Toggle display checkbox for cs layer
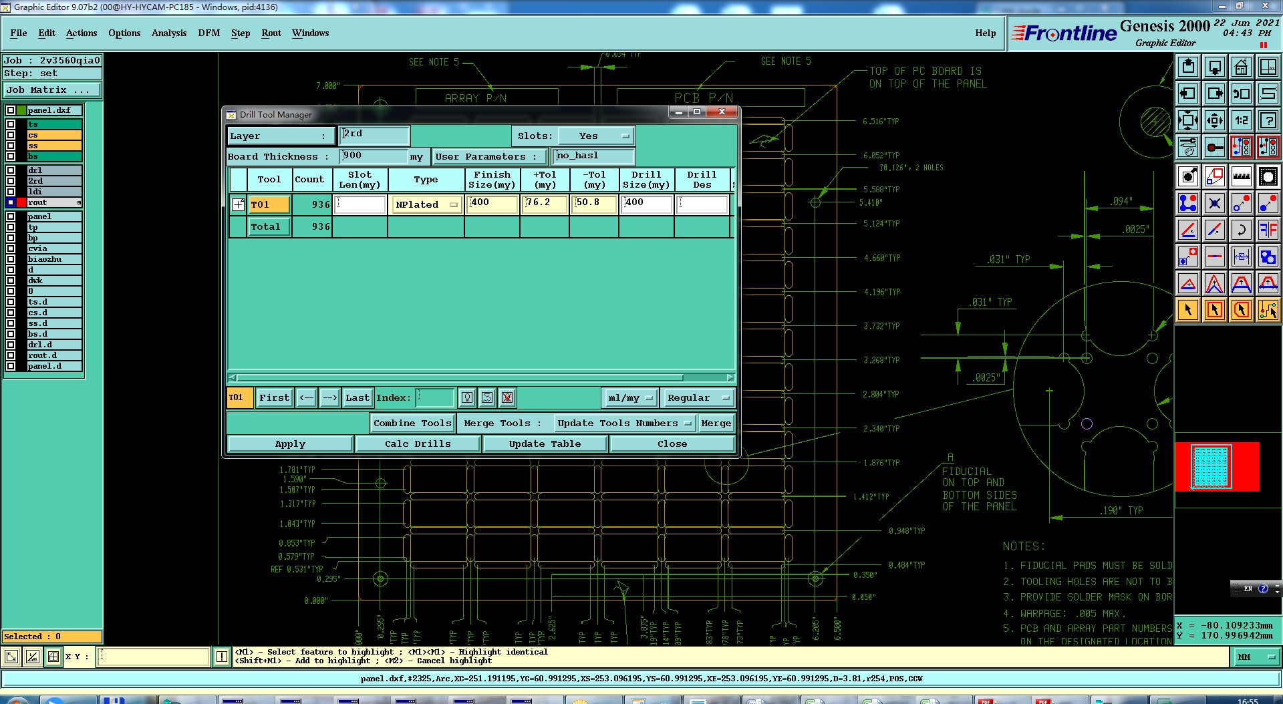 pyautogui.click(x=11, y=135)
